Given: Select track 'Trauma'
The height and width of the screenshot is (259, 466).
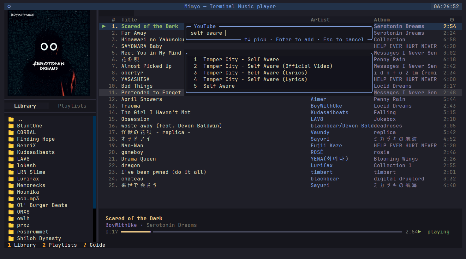Looking at the screenshot, I should point(131,106).
